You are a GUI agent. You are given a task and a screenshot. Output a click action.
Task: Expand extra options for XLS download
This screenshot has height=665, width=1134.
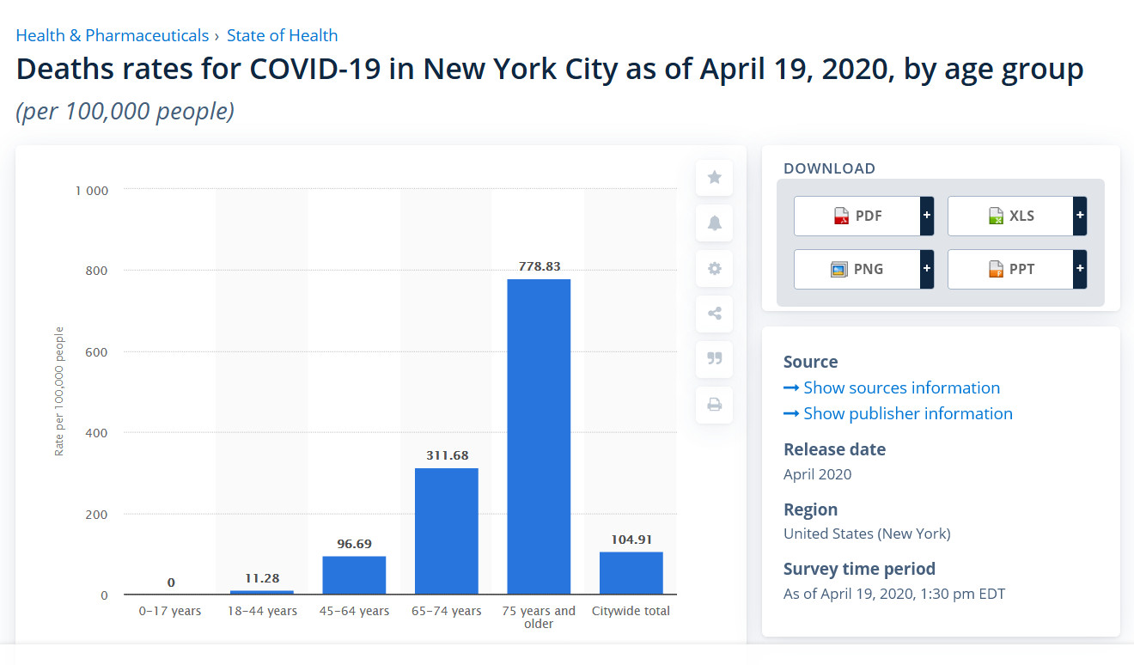coord(1080,216)
